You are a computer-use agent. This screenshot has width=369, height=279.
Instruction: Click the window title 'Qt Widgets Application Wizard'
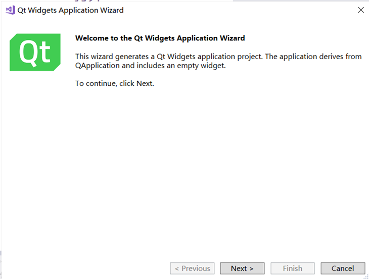pos(71,10)
